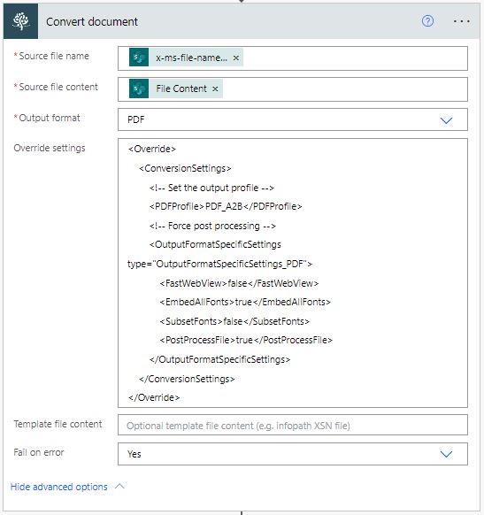Click the Override settings XML text area

(x=293, y=273)
